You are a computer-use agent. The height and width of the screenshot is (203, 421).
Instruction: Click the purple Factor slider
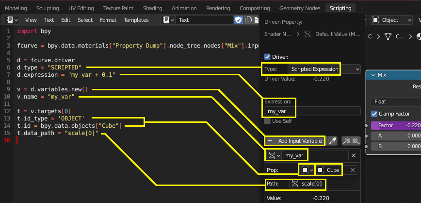pos(395,125)
